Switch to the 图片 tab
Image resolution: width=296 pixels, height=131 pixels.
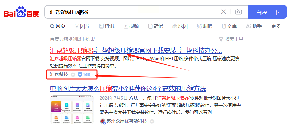pyautogui.click(x=82, y=26)
